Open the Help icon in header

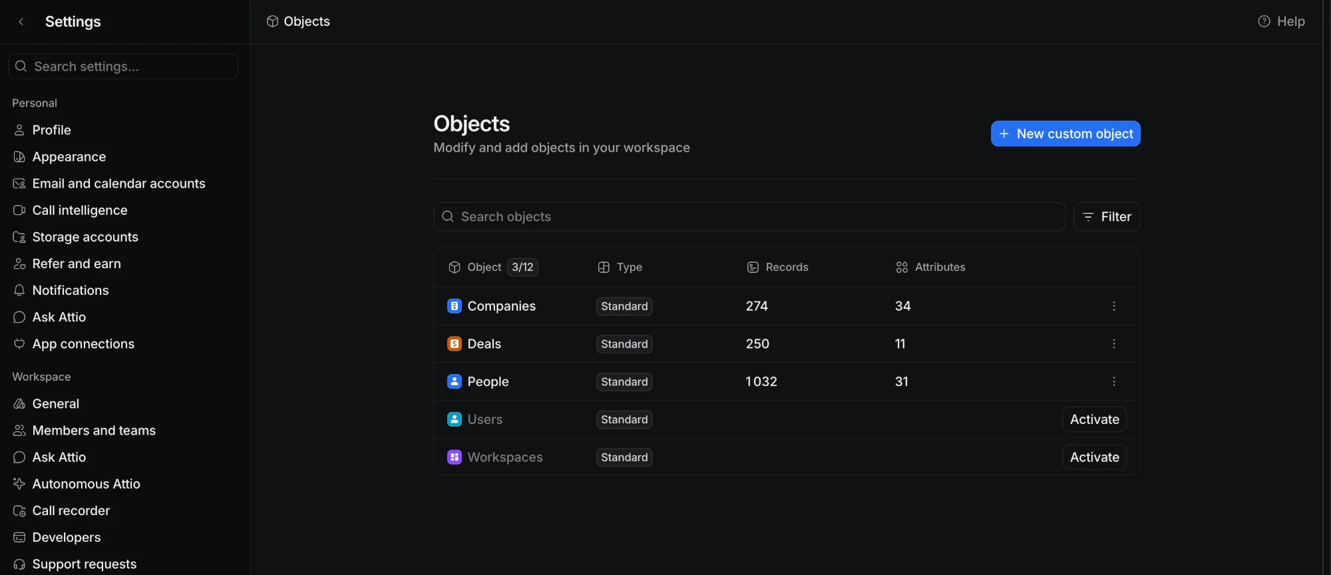tap(1264, 21)
